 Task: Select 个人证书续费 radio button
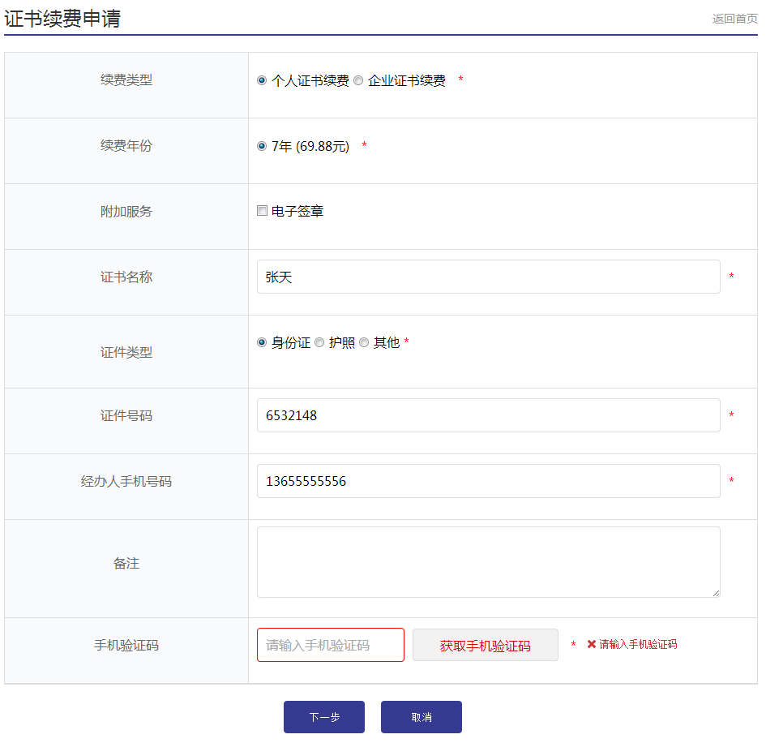(x=262, y=80)
